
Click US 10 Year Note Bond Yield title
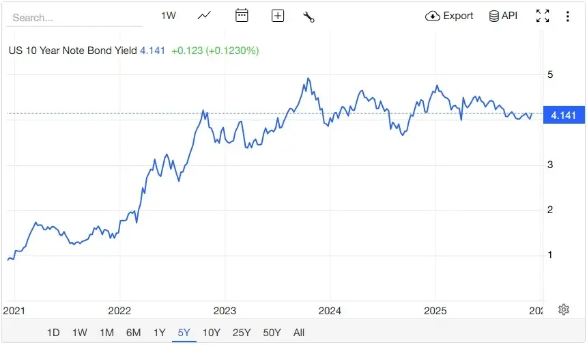coord(73,51)
